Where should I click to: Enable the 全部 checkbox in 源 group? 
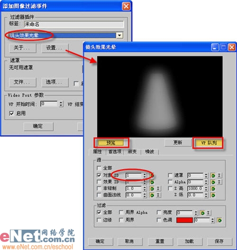[x=99, y=168]
